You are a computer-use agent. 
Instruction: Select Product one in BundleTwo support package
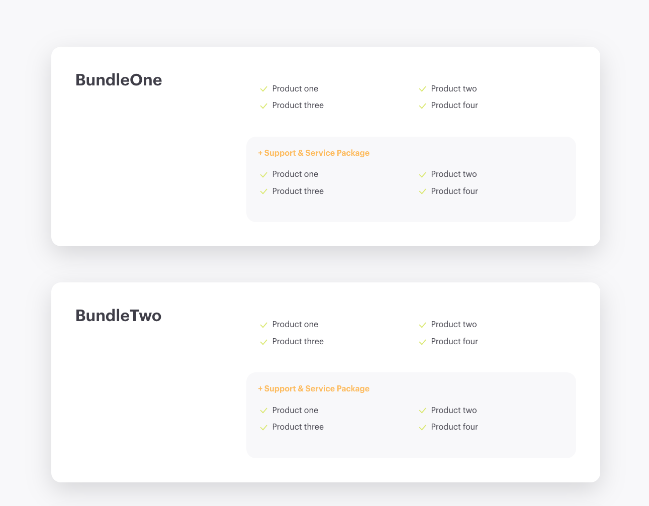[x=295, y=410]
